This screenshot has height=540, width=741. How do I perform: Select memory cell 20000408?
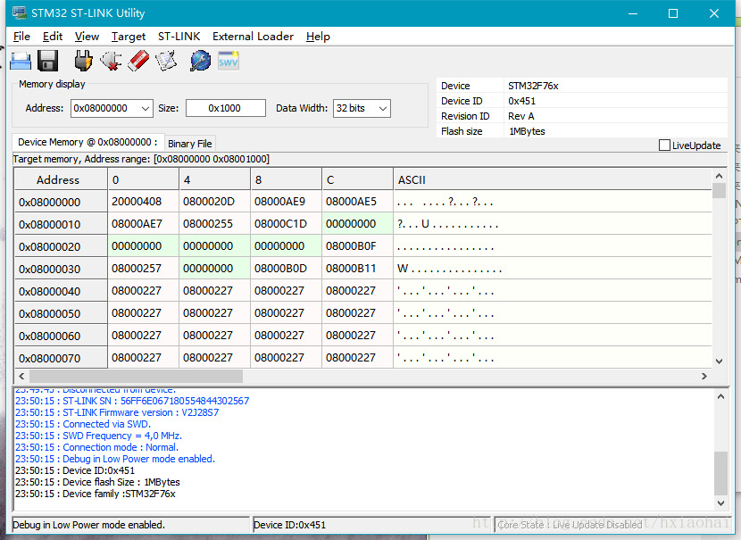[143, 201]
